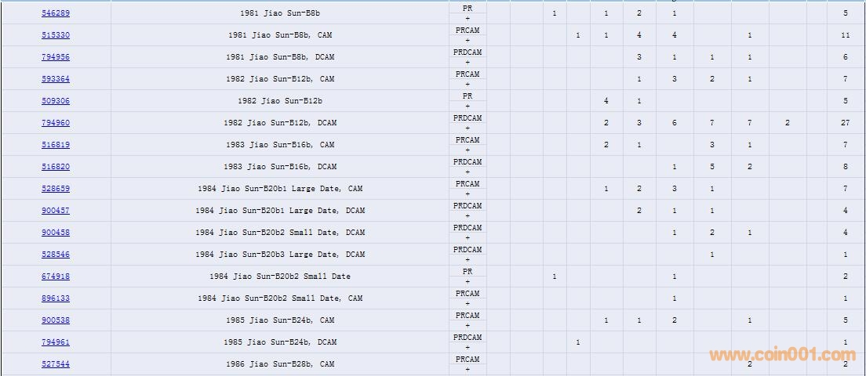Open coin entry 900457
This screenshot has height=376, width=866.
click(56, 211)
